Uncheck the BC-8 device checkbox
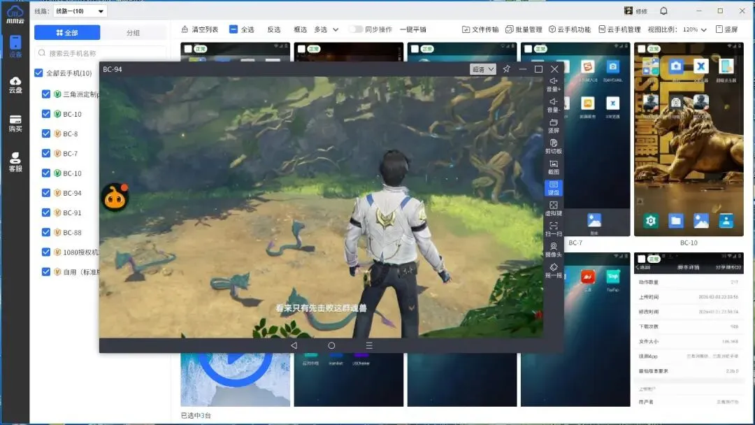This screenshot has height=425, width=755. (45, 134)
